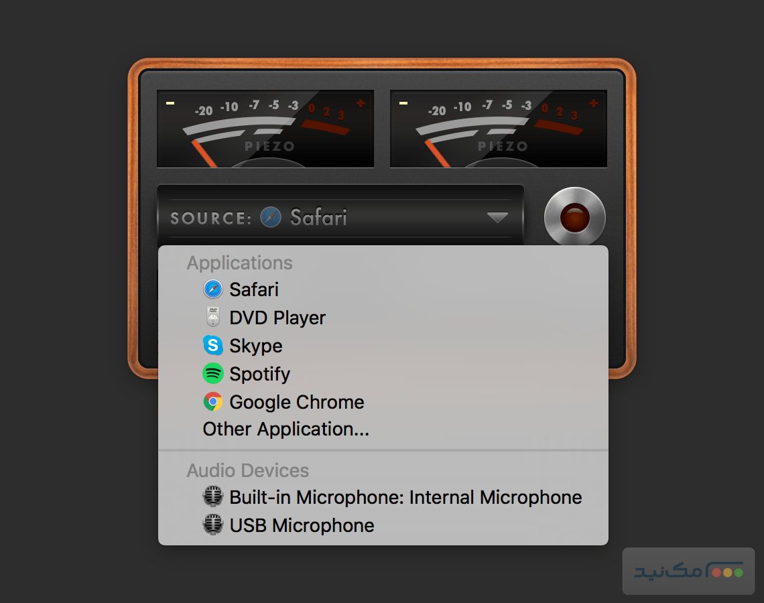Choose DVD Player as the source
Screen dimensions: 764x603
(x=277, y=318)
